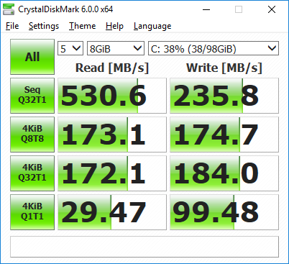Start the 4KiB Q32T1 test
This screenshot has width=289, height=264.
tap(32, 173)
